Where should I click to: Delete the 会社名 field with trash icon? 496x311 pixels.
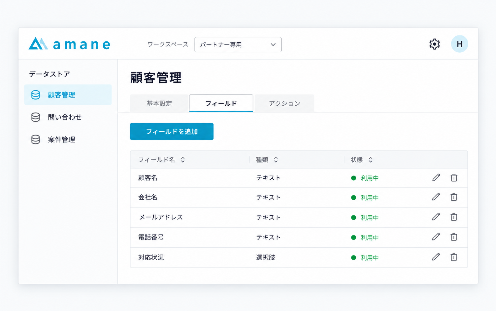click(x=454, y=197)
